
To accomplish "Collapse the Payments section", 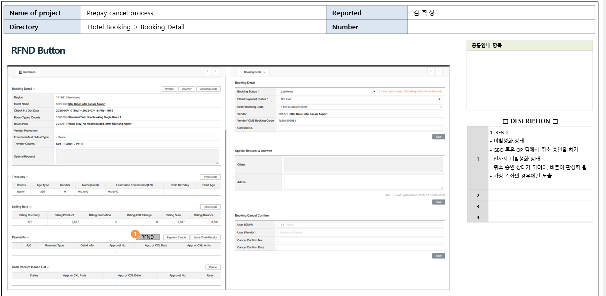I will point(28,237).
